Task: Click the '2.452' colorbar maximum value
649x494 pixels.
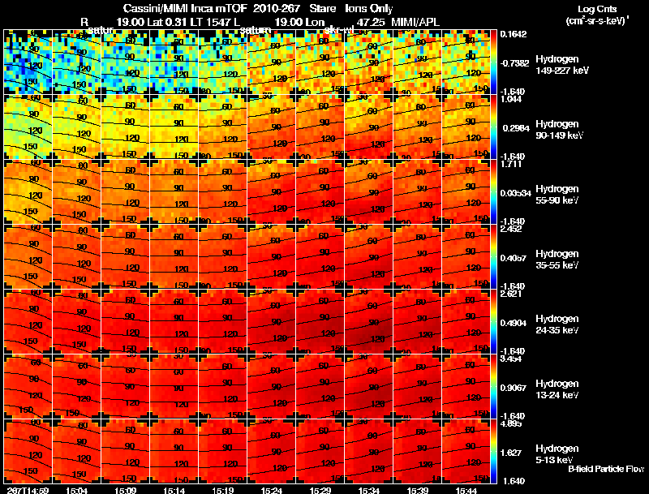Action: tap(511, 230)
